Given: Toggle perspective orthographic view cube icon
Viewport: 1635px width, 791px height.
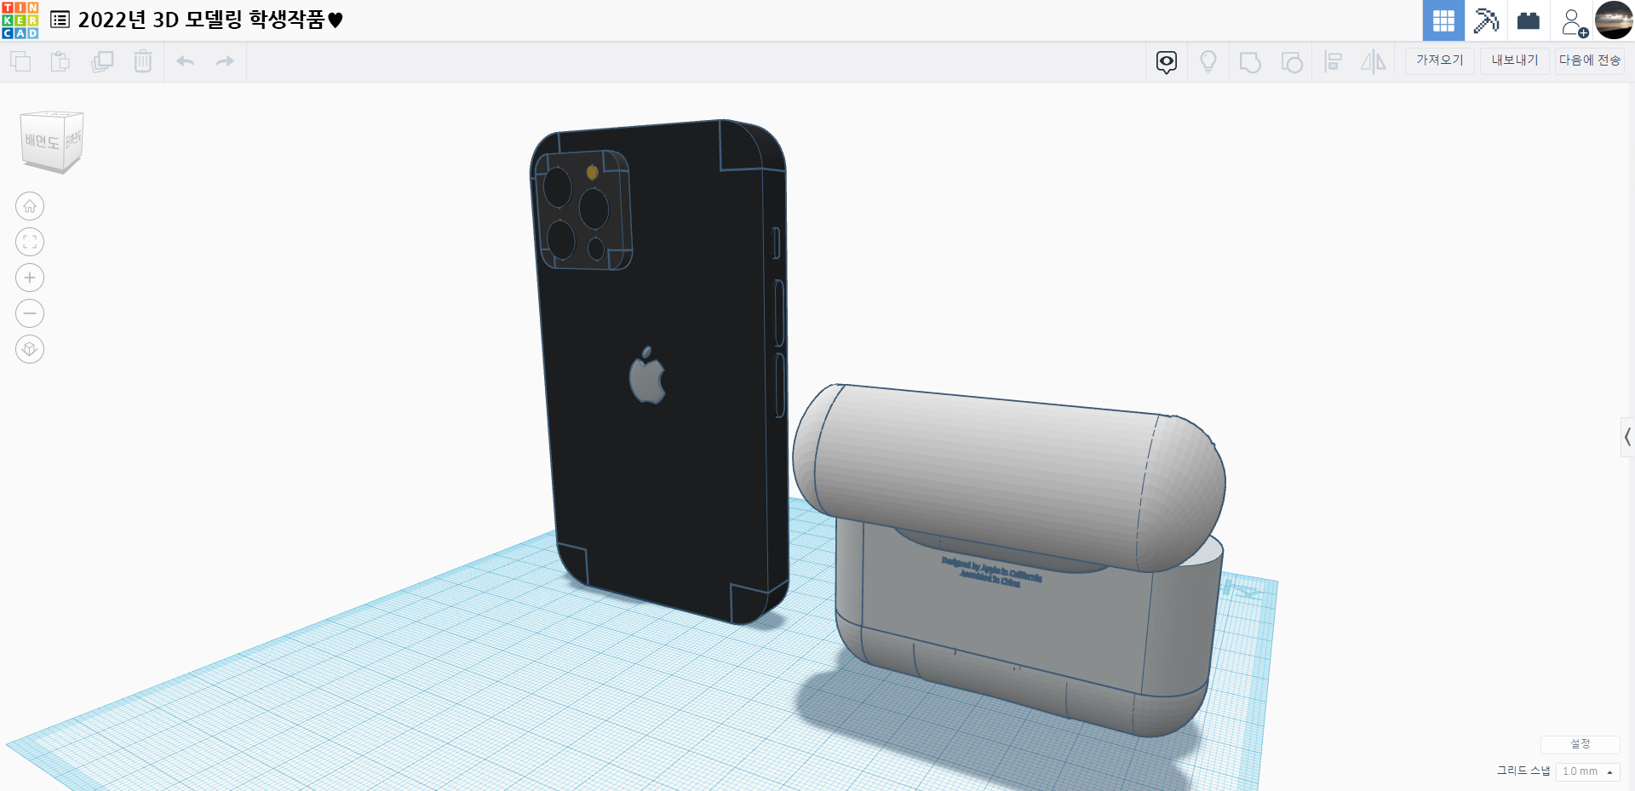Looking at the screenshot, I should tap(30, 349).
